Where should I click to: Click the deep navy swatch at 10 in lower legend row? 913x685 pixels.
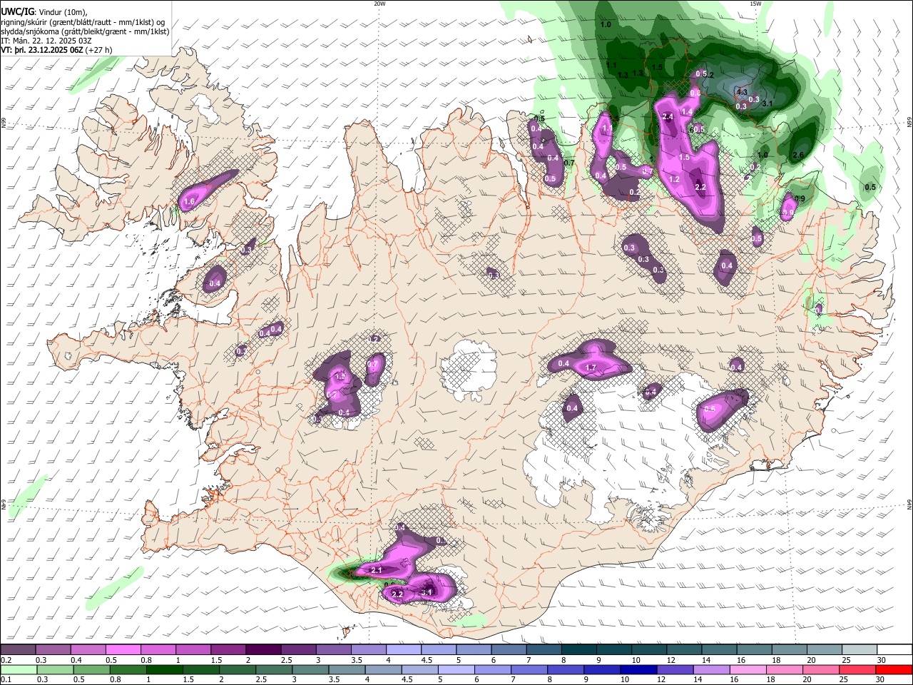click(x=638, y=669)
